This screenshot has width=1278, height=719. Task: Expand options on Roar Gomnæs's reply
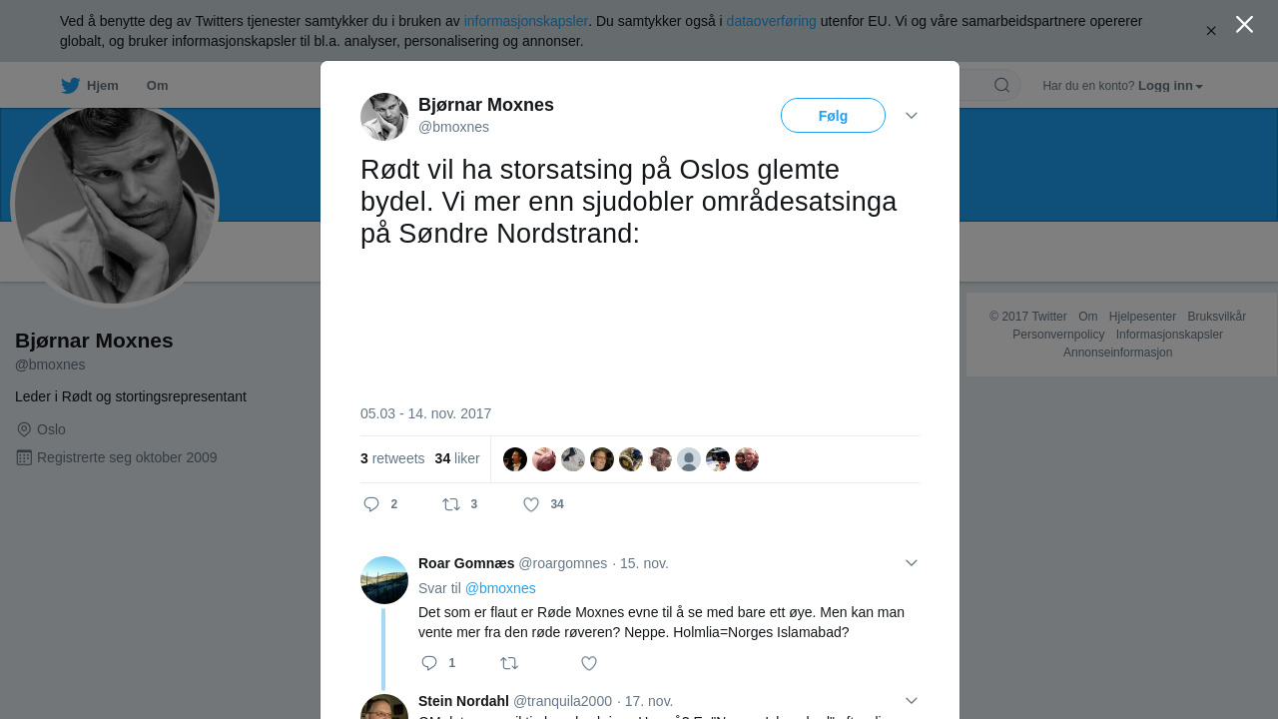coord(911,563)
